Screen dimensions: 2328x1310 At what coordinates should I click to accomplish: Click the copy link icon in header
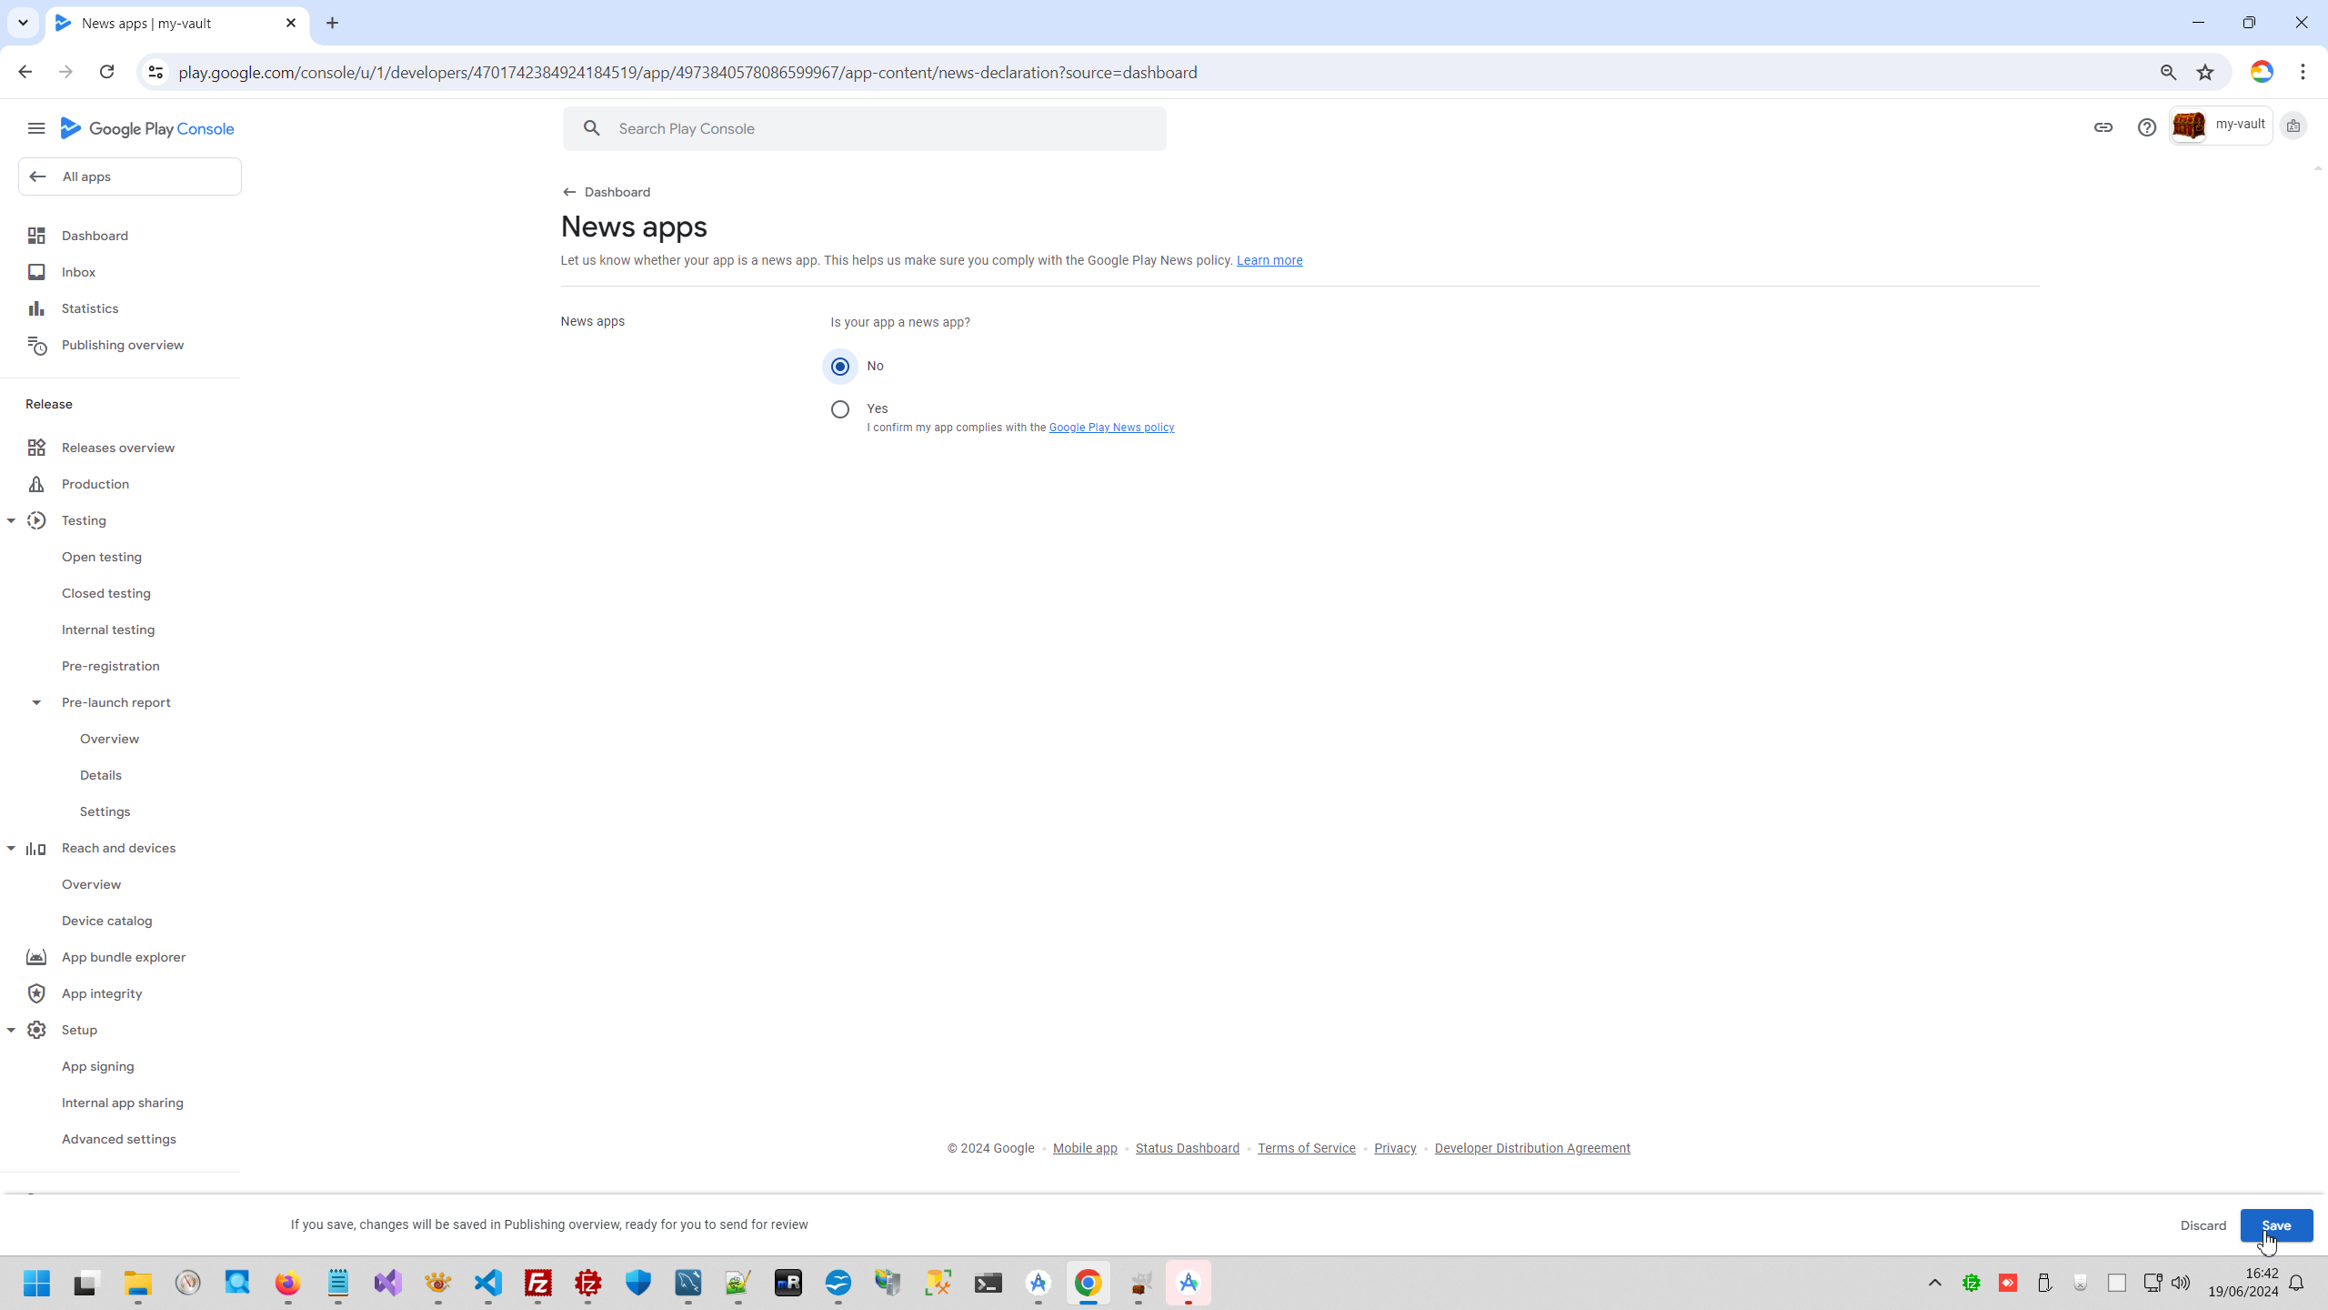coord(2102,127)
